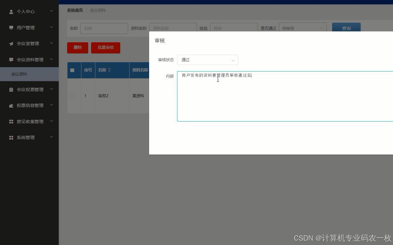Click the 资料名称 column header

coord(140,70)
